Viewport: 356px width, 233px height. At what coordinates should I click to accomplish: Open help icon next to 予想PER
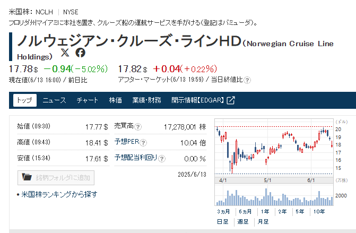(143, 143)
